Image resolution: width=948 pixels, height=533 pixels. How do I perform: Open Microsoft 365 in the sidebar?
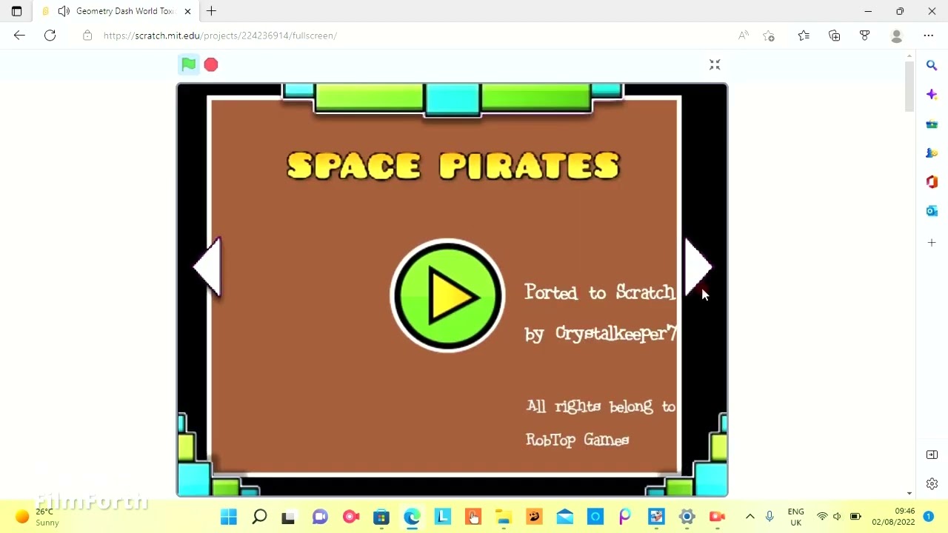coord(932,182)
